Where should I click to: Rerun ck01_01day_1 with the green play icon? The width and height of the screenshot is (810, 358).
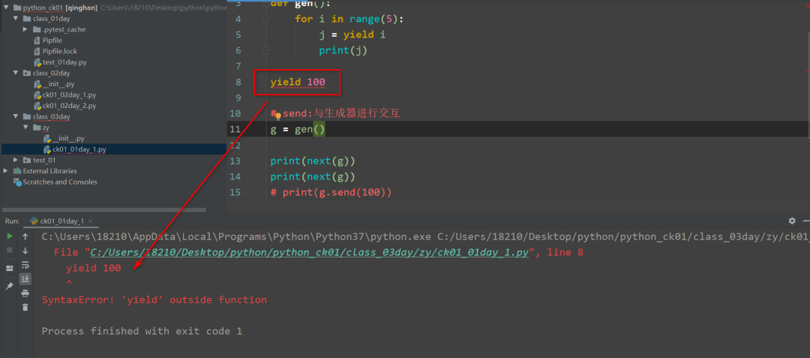pyautogui.click(x=9, y=236)
